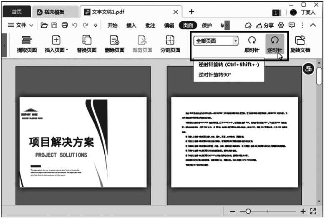
Task: Click the print icon in quick toolbar
Action: pyautogui.click(x=65, y=25)
